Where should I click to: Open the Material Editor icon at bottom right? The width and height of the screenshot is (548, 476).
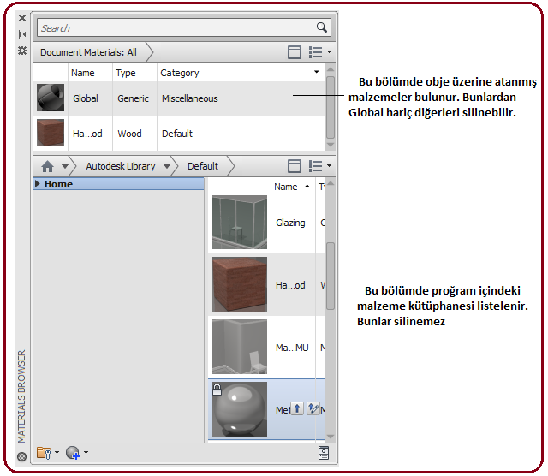point(324,453)
